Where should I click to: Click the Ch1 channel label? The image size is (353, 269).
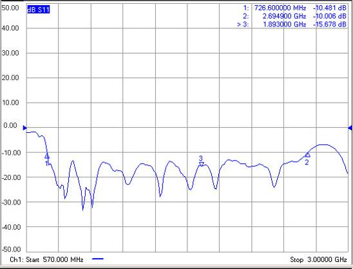click(17, 259)
